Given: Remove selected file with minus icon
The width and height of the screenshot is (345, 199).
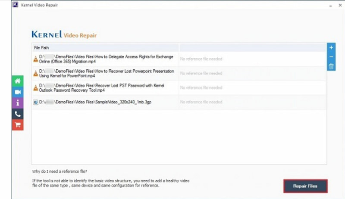Looking at the screenshot, I should pos(331,57).
